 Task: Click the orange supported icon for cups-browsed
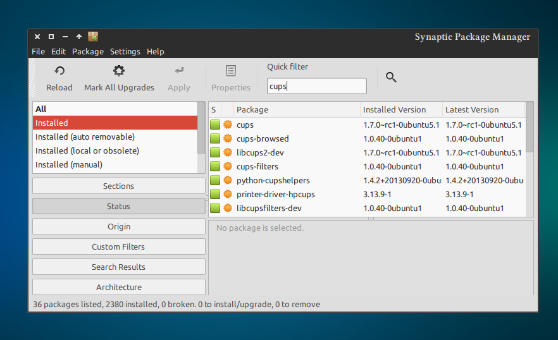pos(228,138)
